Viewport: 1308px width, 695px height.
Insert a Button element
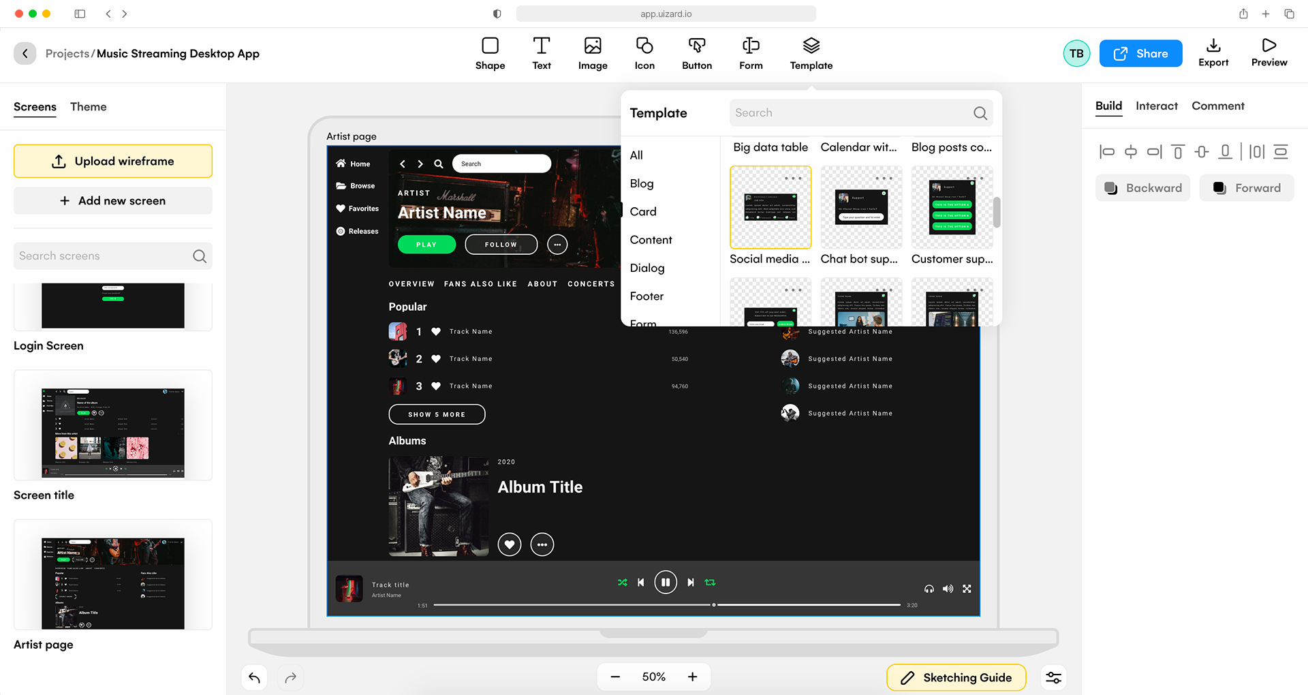pos(696,53)
